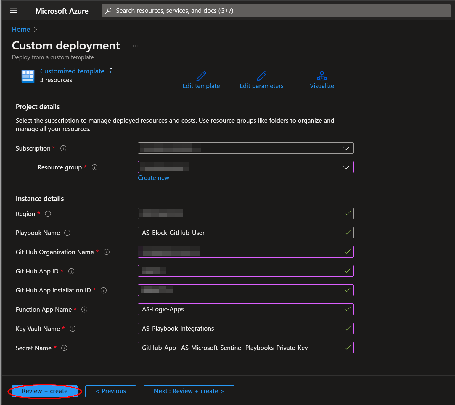The height and width of the screenshot is (405, 455).
Task: Focus the top search resources bar
Action: point(276,11)
